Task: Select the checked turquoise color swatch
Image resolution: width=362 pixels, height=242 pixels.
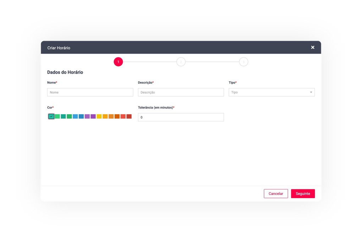Action: coord(51,116)
